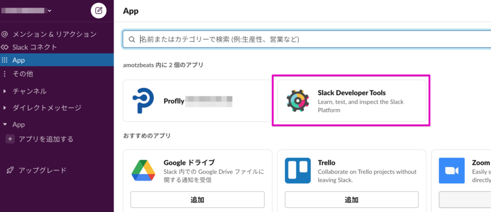Open Slack コネクト sidebar item

click(x=35, y=47)
